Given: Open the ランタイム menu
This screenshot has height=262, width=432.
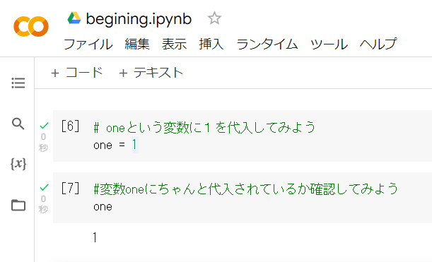Looking at the screenshot, I should (x=267, y=44).
